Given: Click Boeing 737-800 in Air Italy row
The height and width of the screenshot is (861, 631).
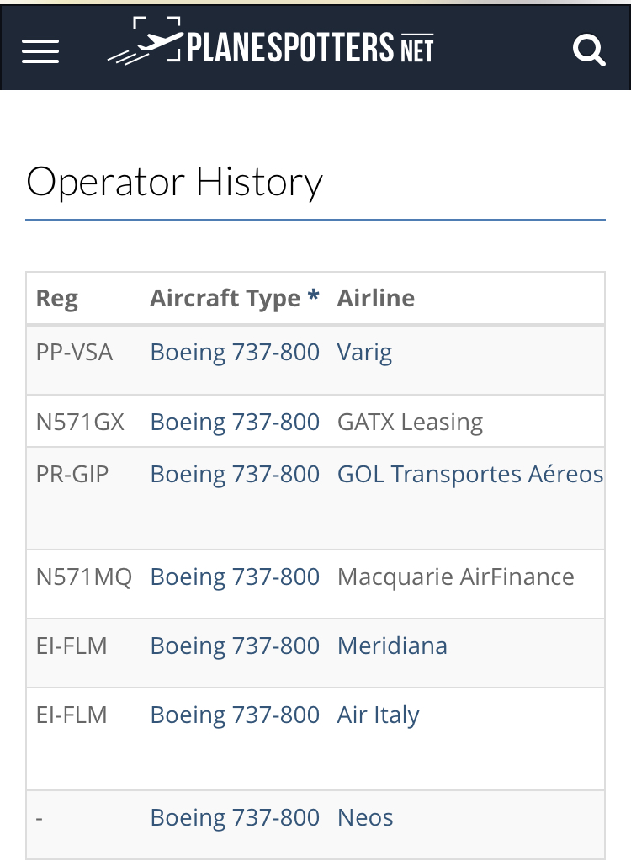Looking at the screenshot, I should pos(235,715).
